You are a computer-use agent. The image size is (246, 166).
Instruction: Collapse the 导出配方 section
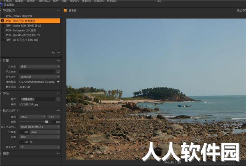coord(1,10)
